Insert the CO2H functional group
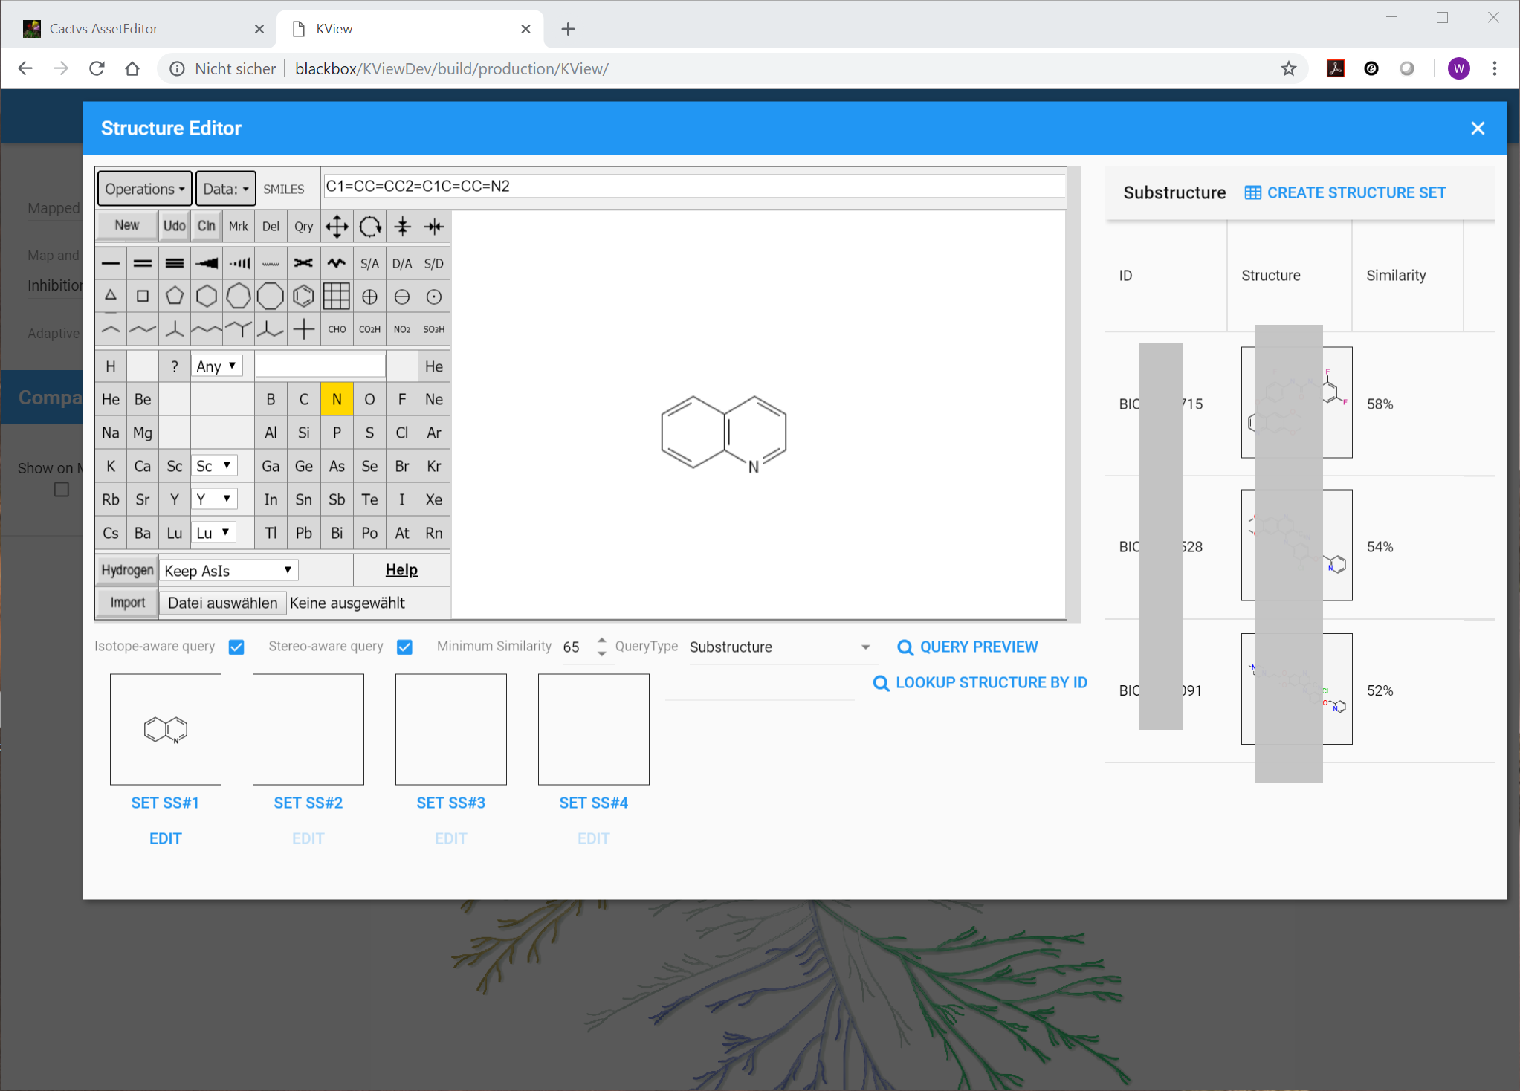This screenshot has height=1091, width=1520. pos(369,329)
